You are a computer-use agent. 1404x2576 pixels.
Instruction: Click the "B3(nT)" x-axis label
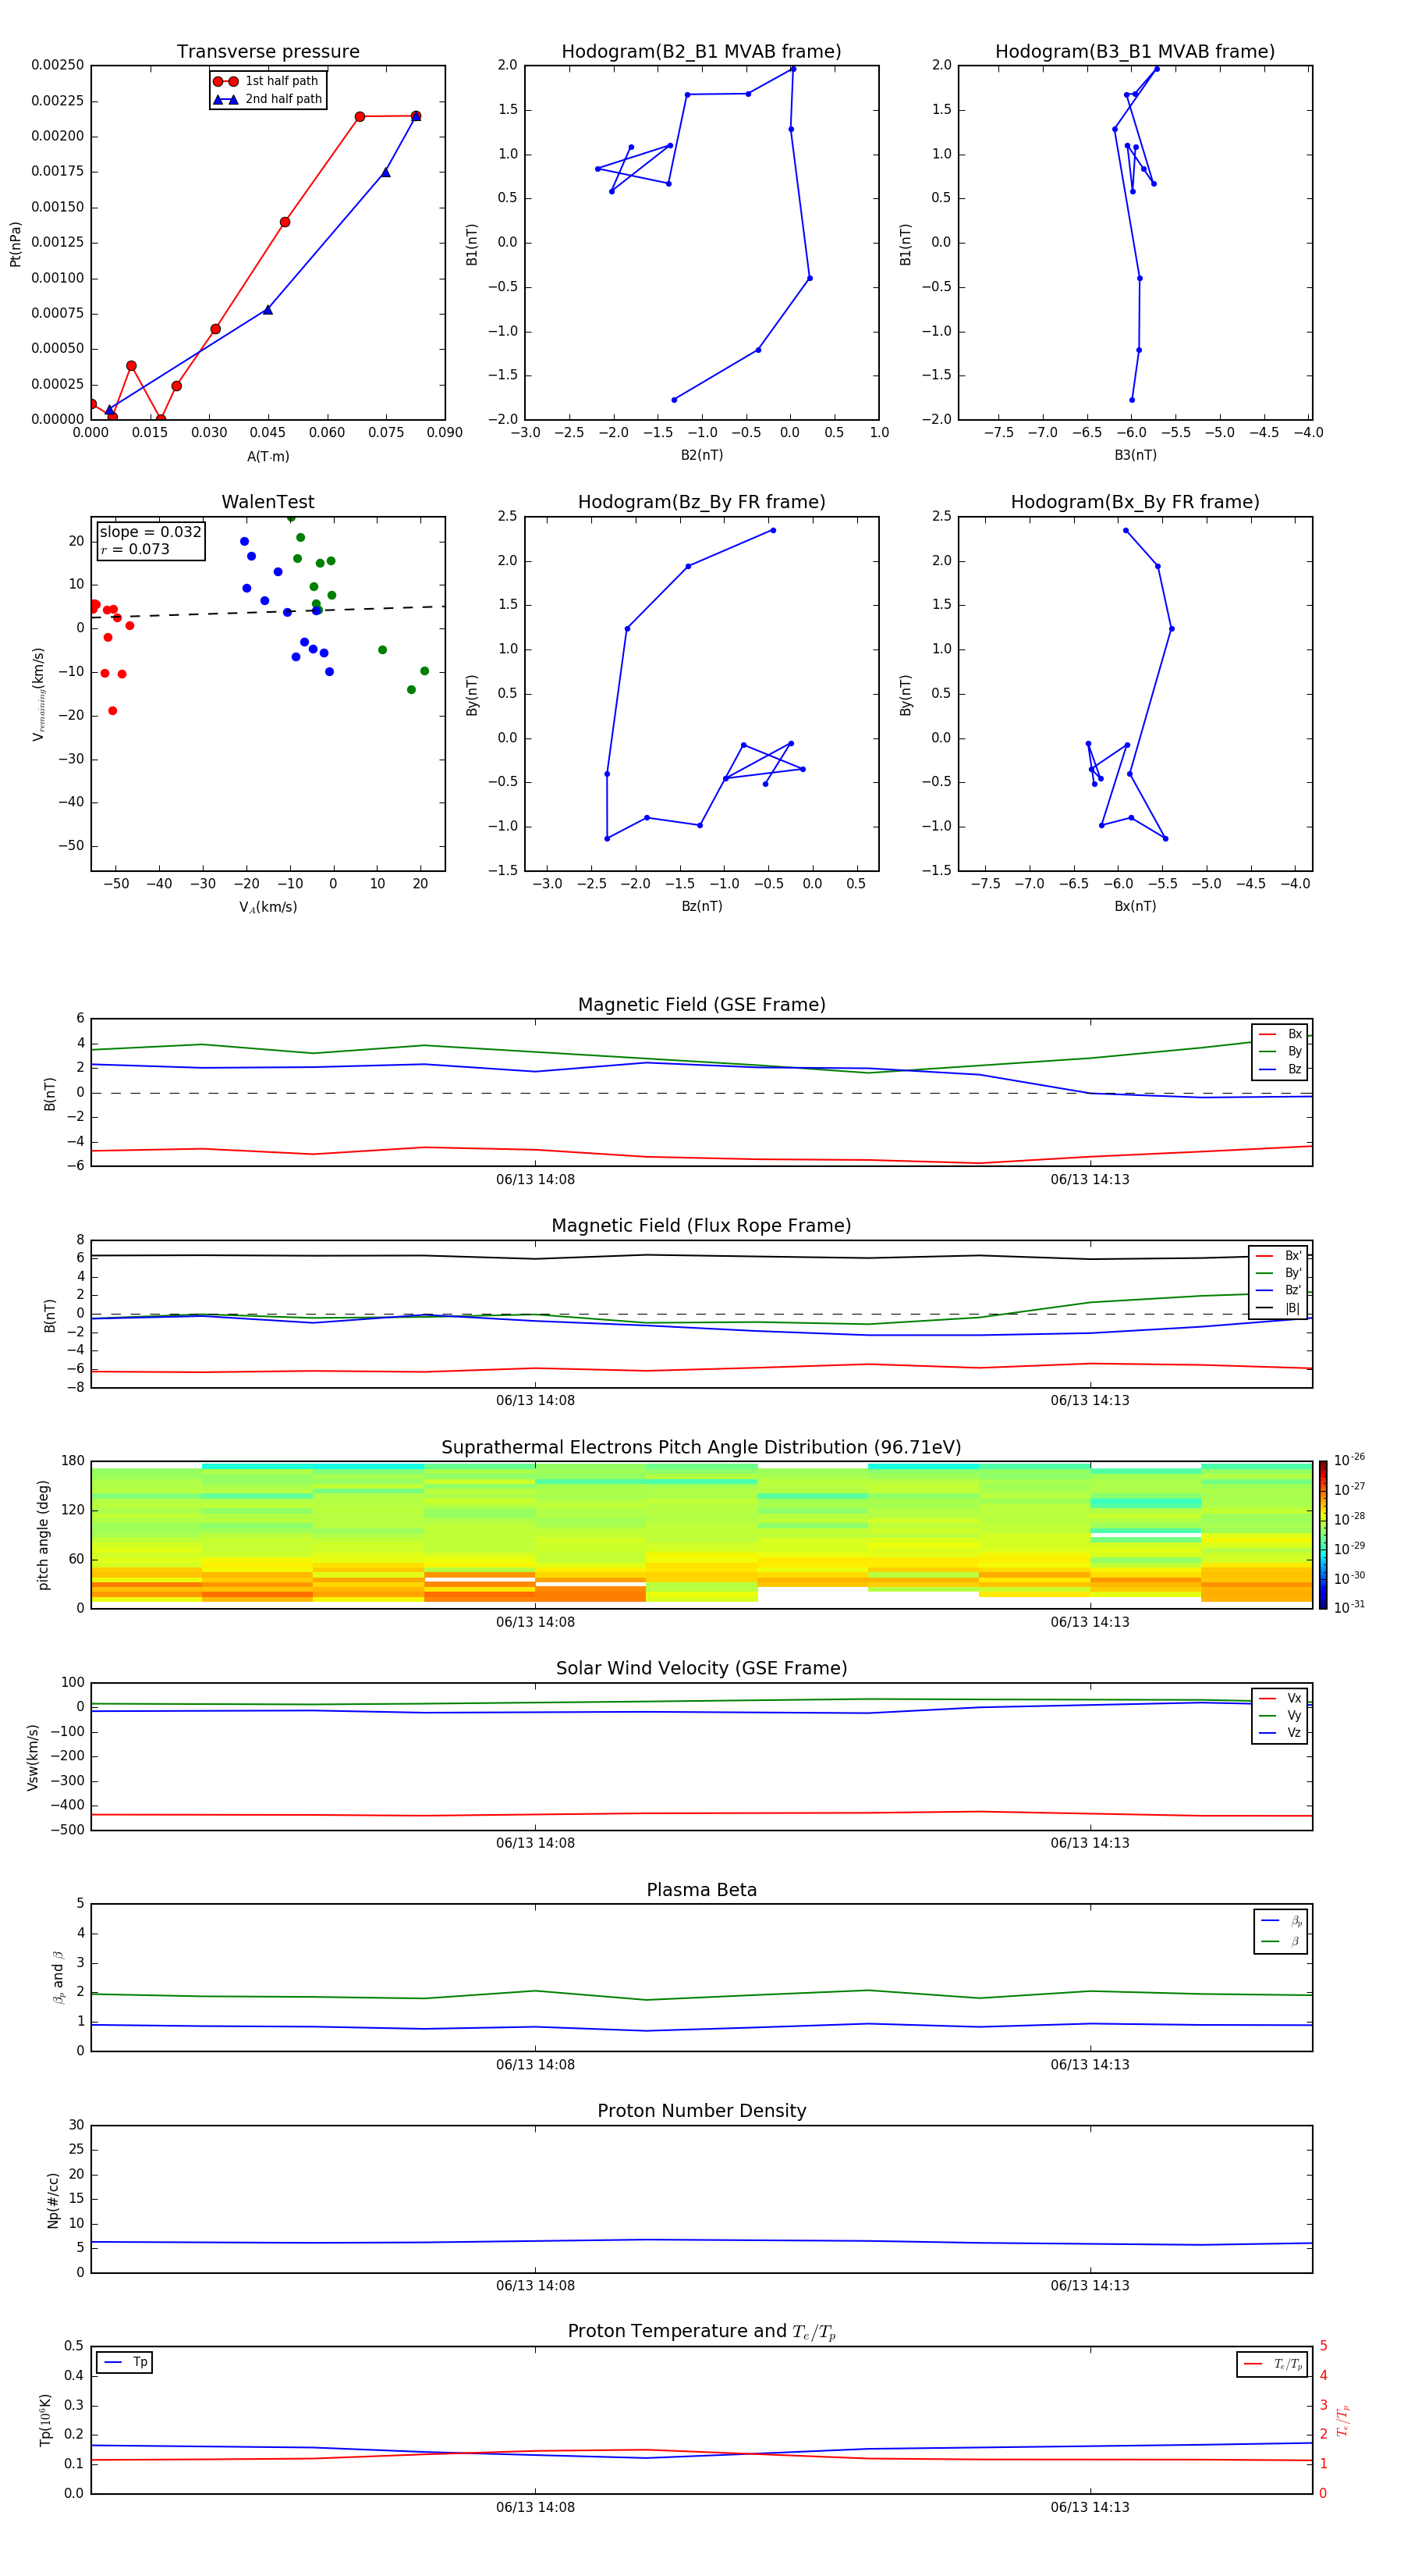[x=1135, y=456]
